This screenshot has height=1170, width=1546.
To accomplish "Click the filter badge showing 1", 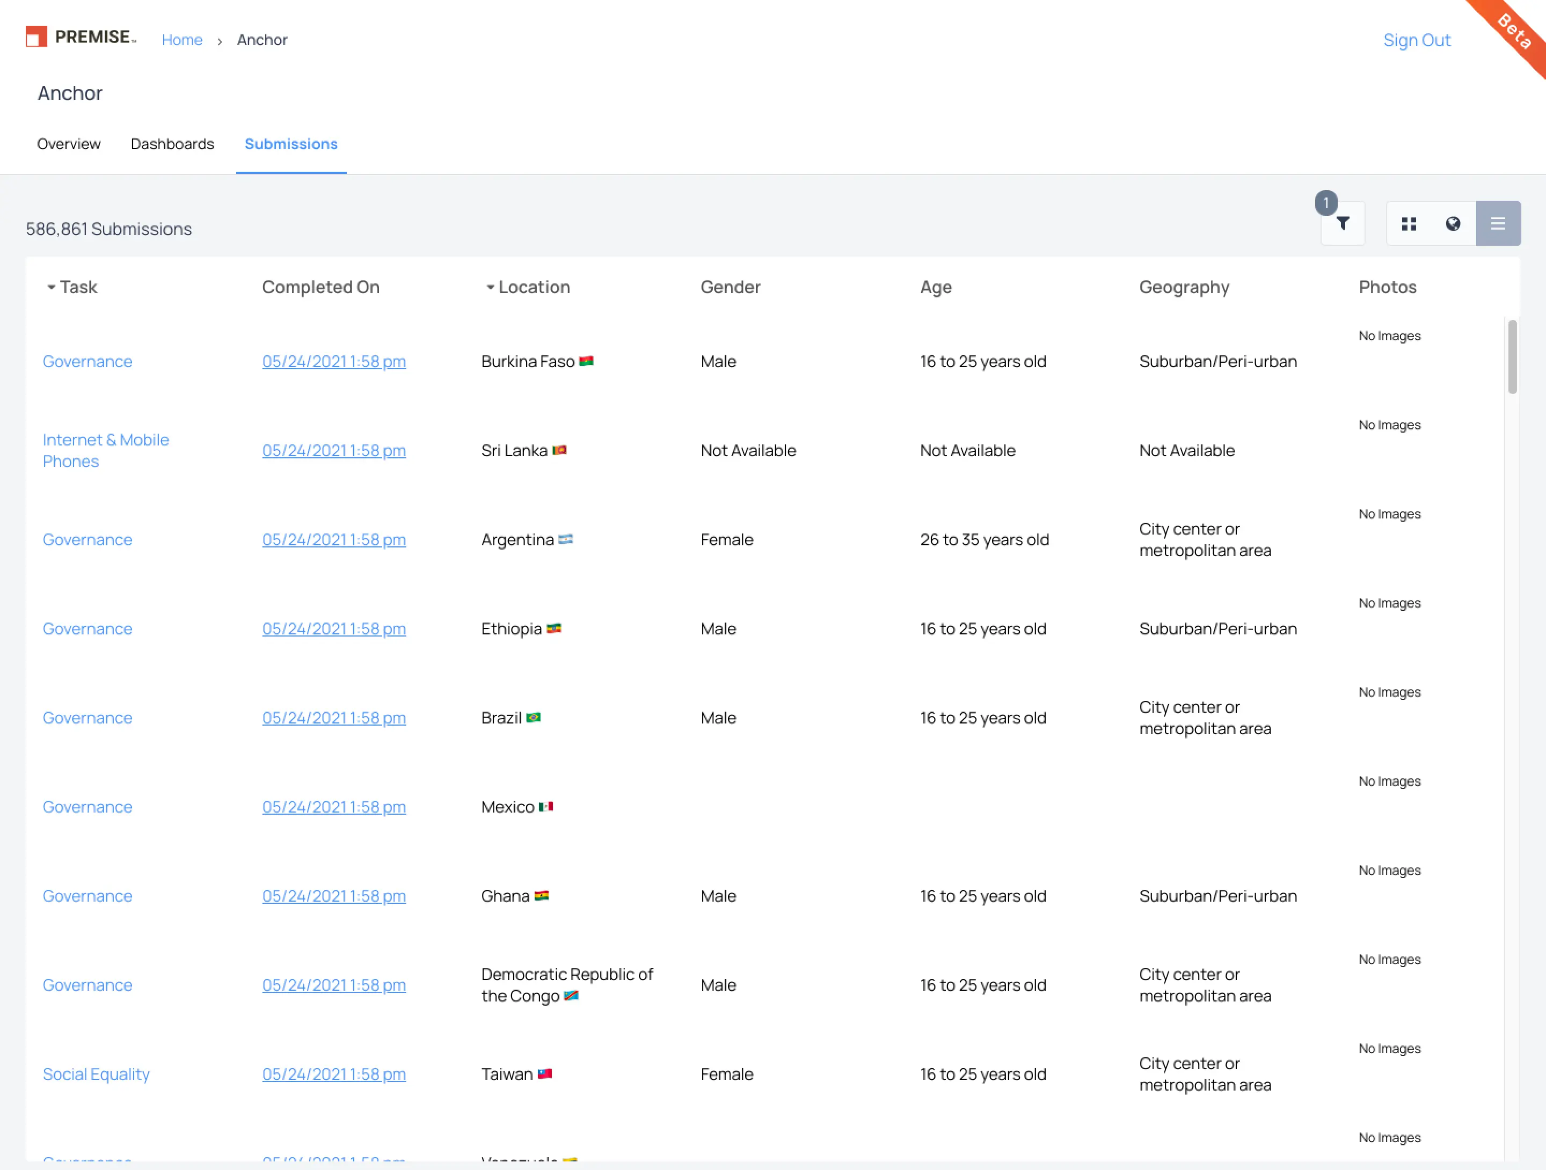I will pyautogui.click(x=1326, y=203).
